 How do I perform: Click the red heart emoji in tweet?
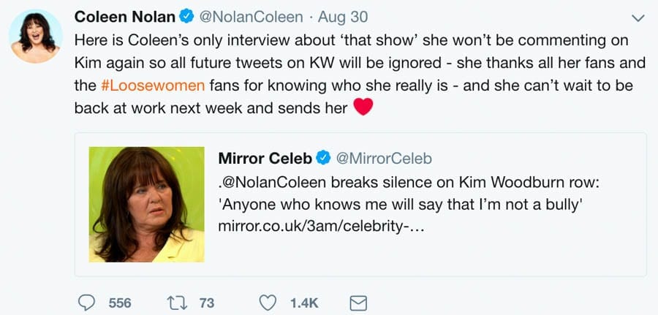tap(363, 107)
